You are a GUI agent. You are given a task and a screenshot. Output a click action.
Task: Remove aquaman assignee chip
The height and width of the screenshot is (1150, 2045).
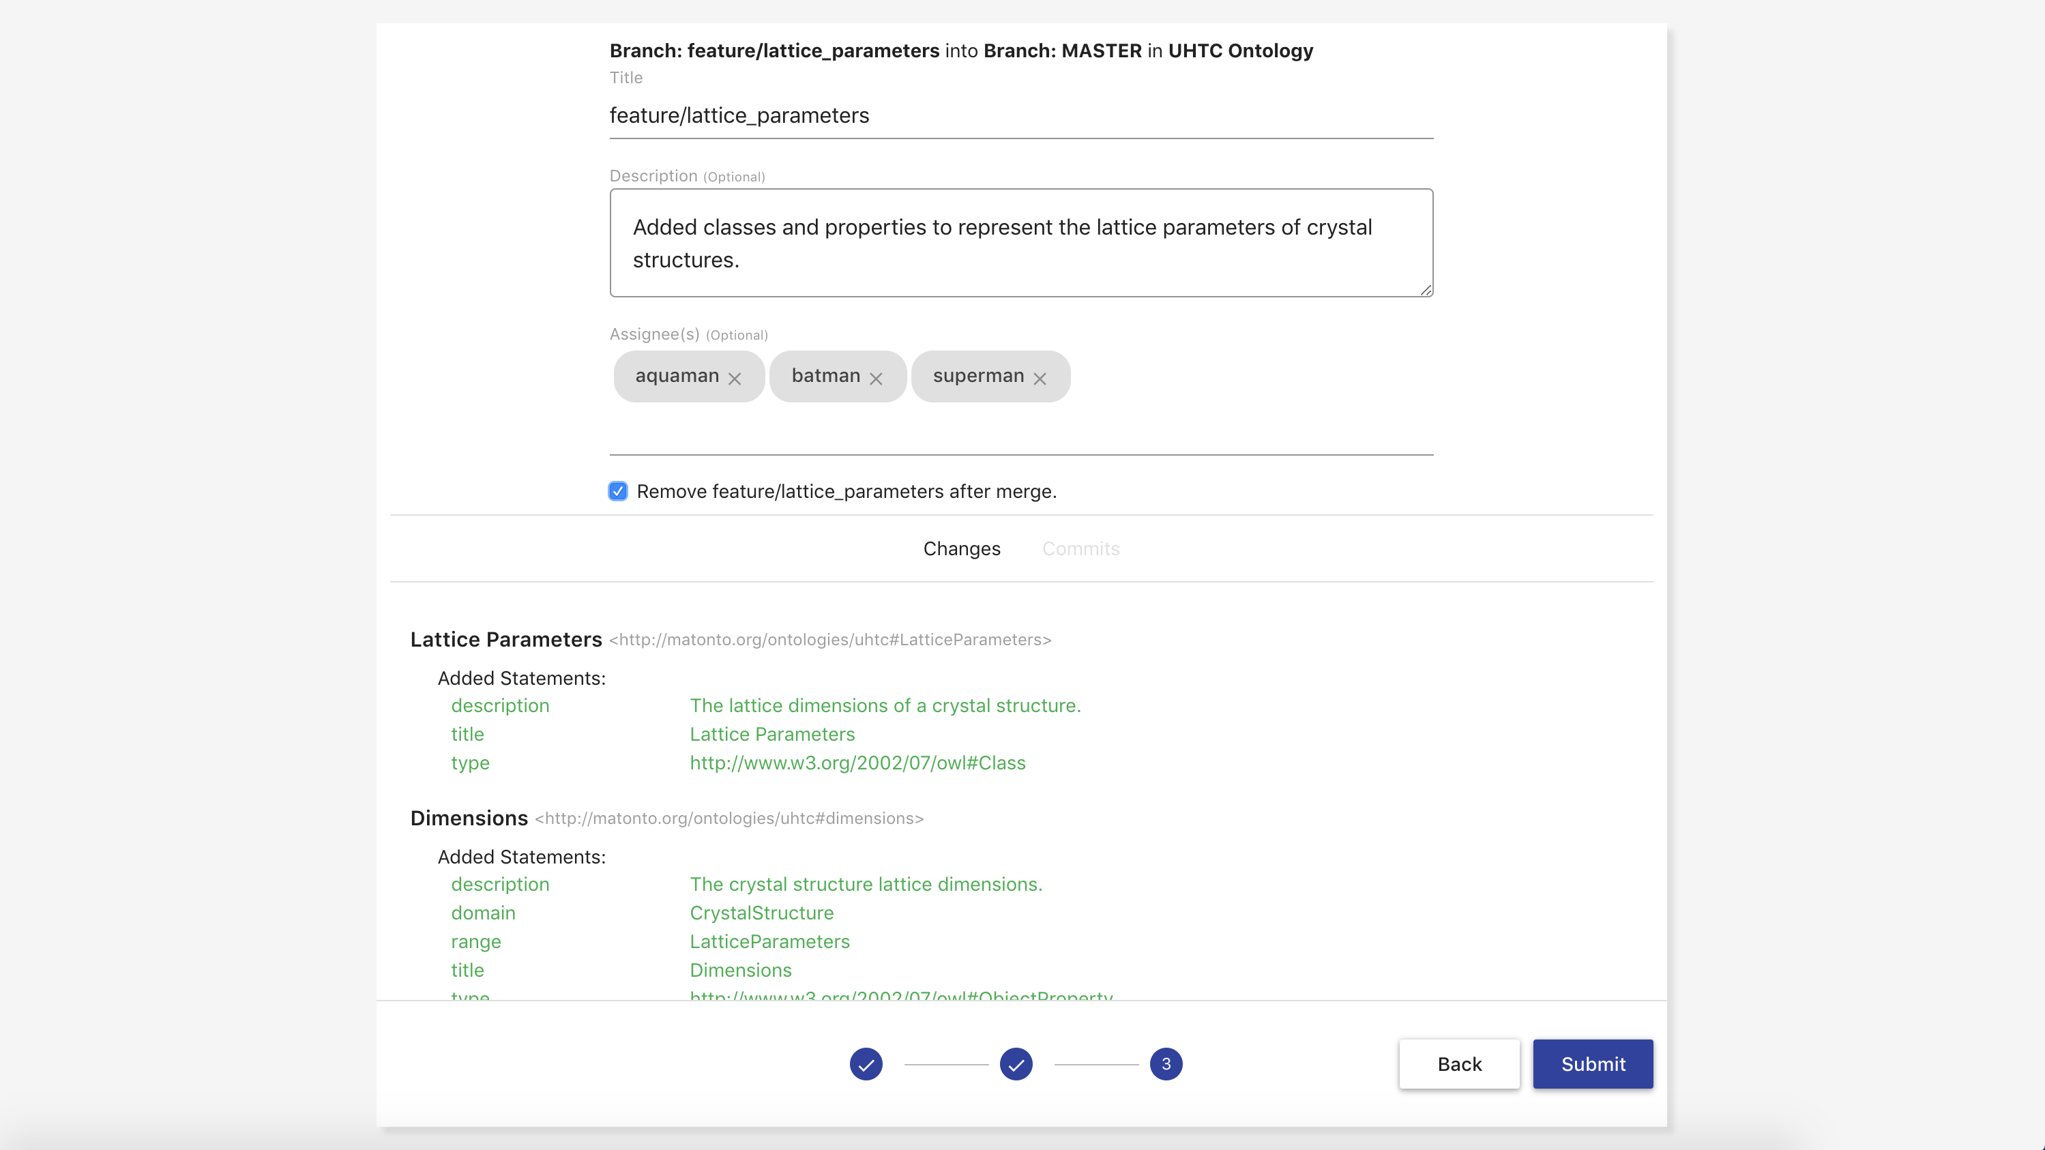(x=735, y=379)
